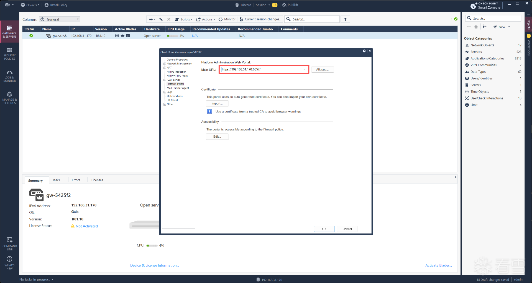532x283 pixels.
Task: Open the SmartConsole main application menu
Action: [9, 5]
